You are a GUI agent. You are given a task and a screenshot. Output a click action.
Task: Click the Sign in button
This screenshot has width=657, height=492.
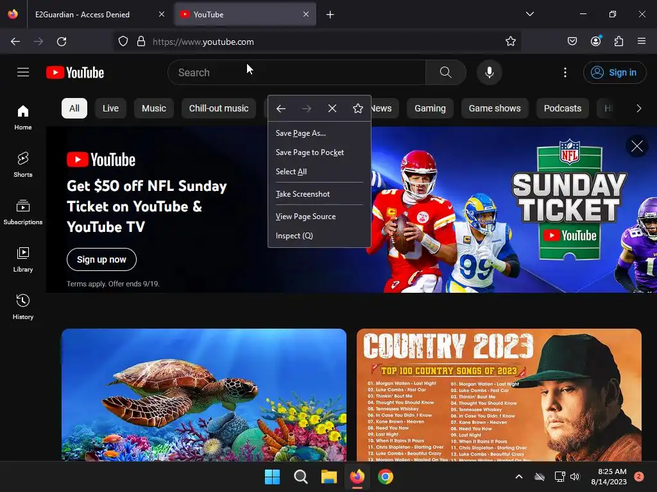615,72
